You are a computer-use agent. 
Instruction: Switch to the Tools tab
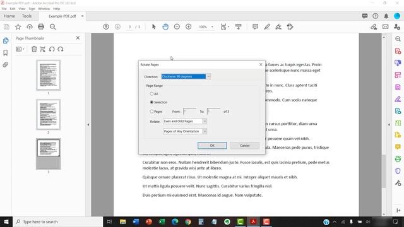point(27,16)
